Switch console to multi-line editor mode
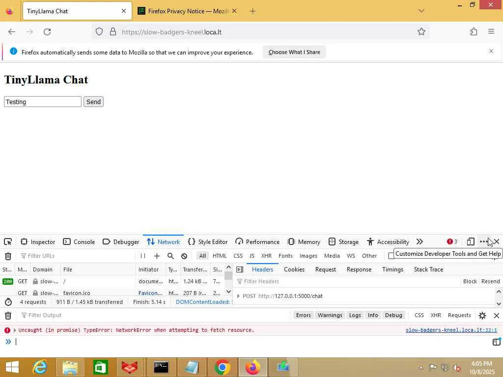 [497, 342]
